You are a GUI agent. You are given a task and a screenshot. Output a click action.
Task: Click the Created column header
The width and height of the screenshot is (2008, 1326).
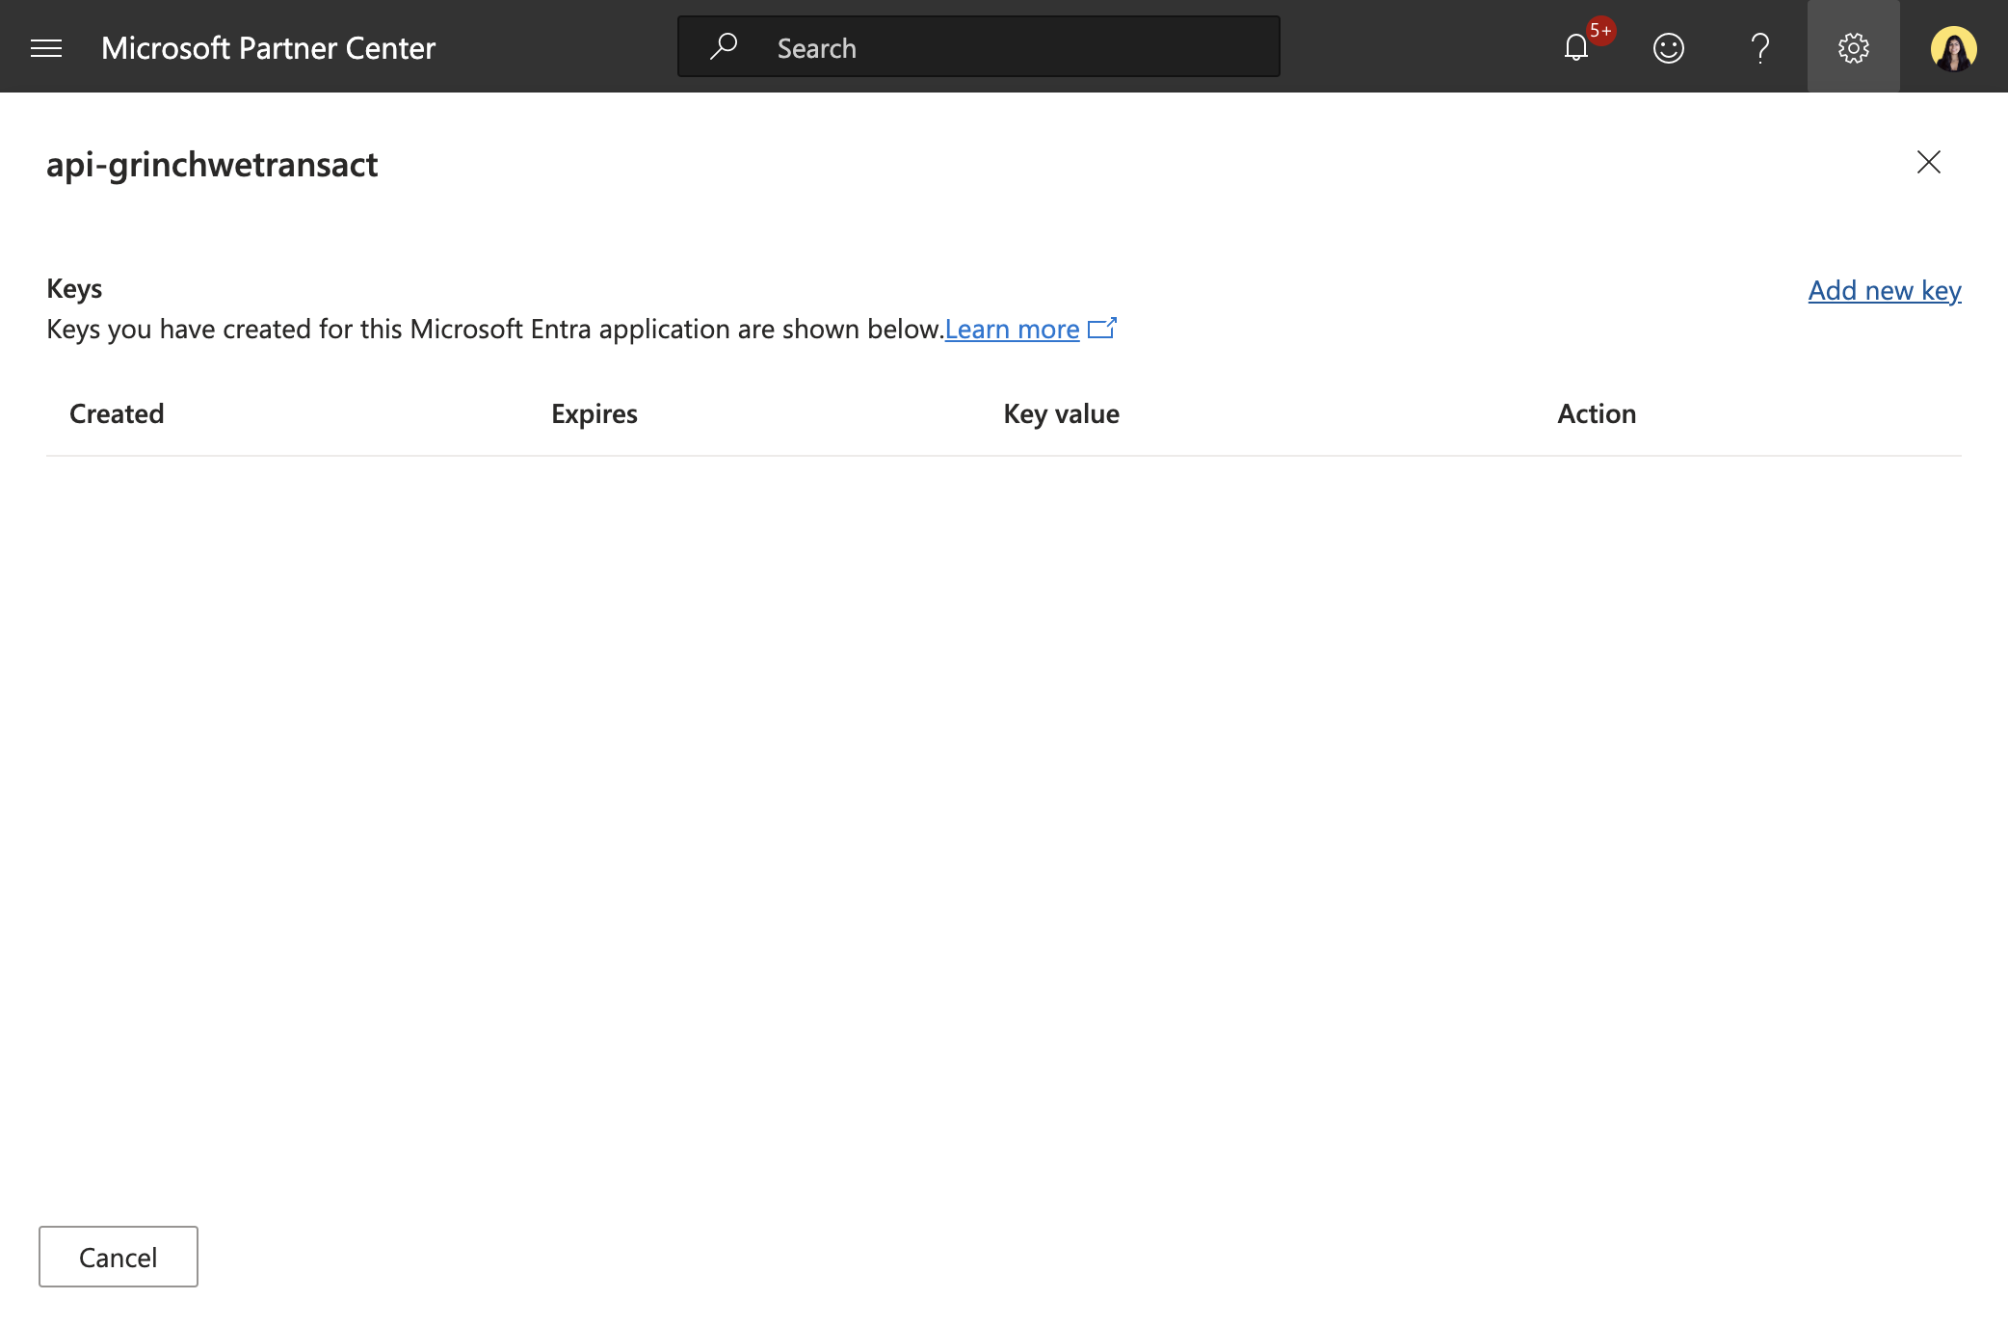(117, 413)
